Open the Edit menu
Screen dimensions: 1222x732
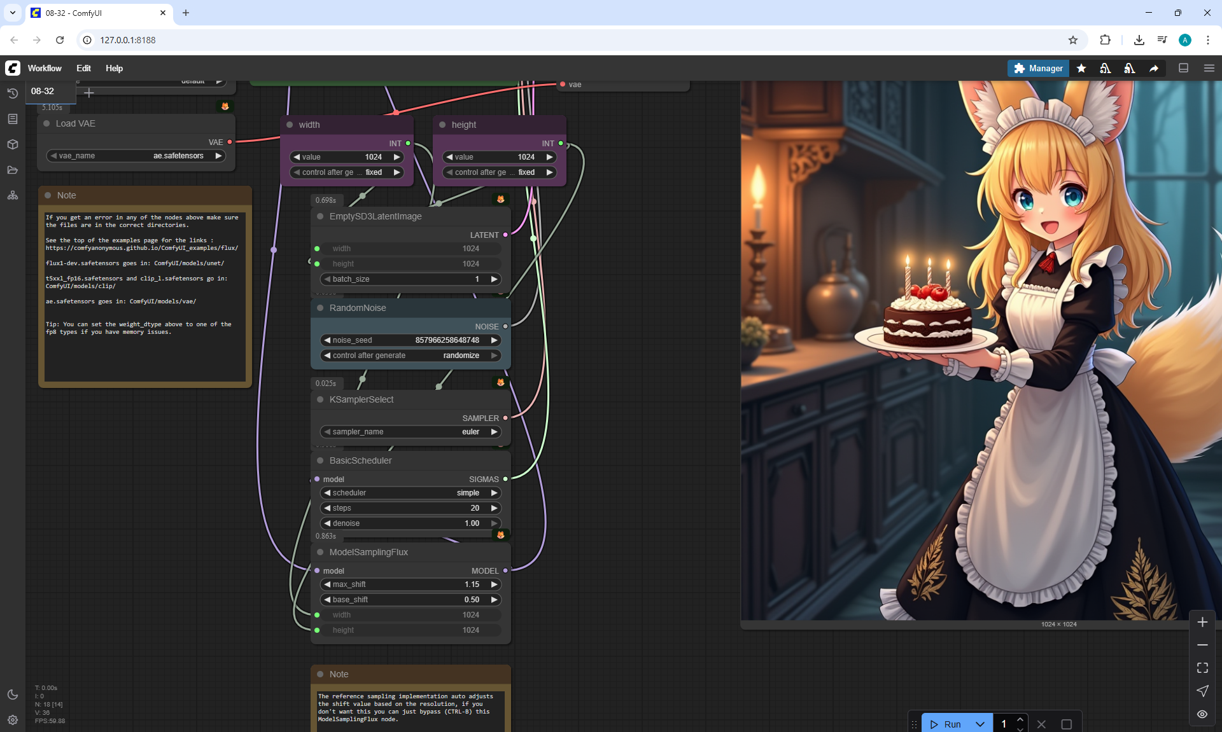pyautogui.click(x=83, y=68)
